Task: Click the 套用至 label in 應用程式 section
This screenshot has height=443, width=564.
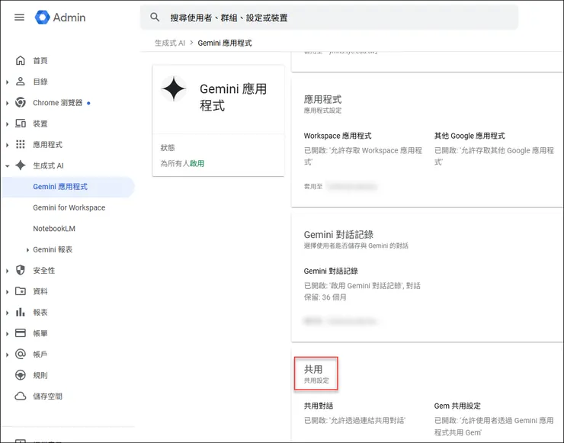Action: tap(313, 186)
